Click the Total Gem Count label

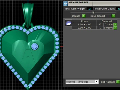pos(105,9)
